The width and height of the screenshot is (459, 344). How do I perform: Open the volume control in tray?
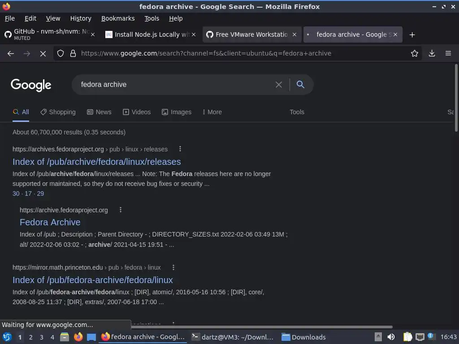point(391,337)
